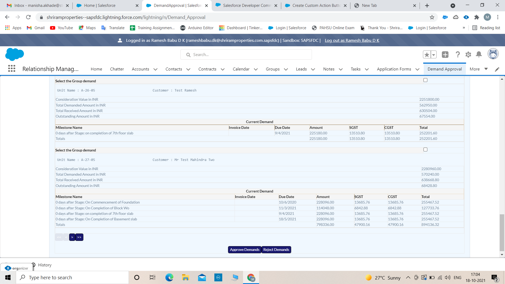The height and width of the screenshot is (284, 505).
Task: Switch to the Chatter tab
Action: pyautogui.click(x=117, y=69)
